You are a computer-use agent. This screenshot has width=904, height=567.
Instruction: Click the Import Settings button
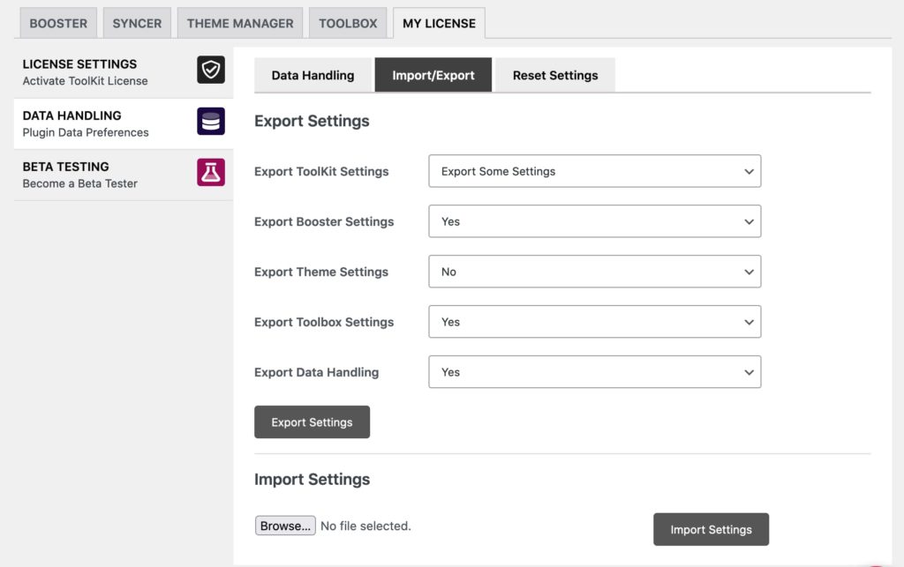pos(711,530)
